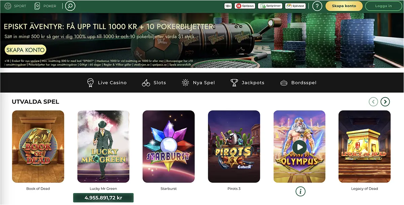Open the question mark help icon
This screenshot has width=404, height=205.
click(x=317, y=6)
